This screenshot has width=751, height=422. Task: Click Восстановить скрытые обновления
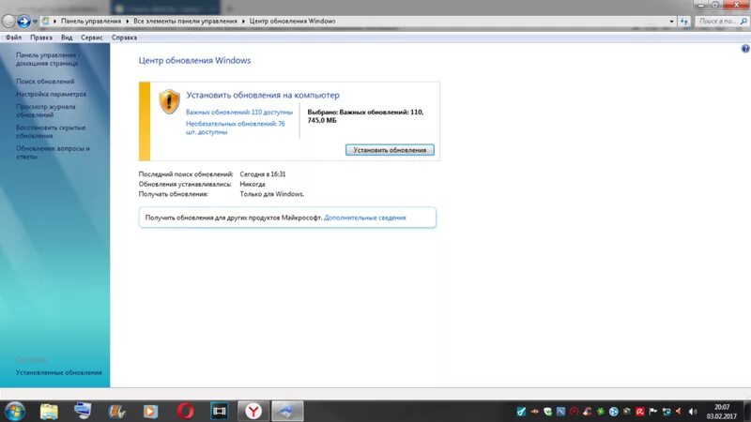tap(51, 131)
